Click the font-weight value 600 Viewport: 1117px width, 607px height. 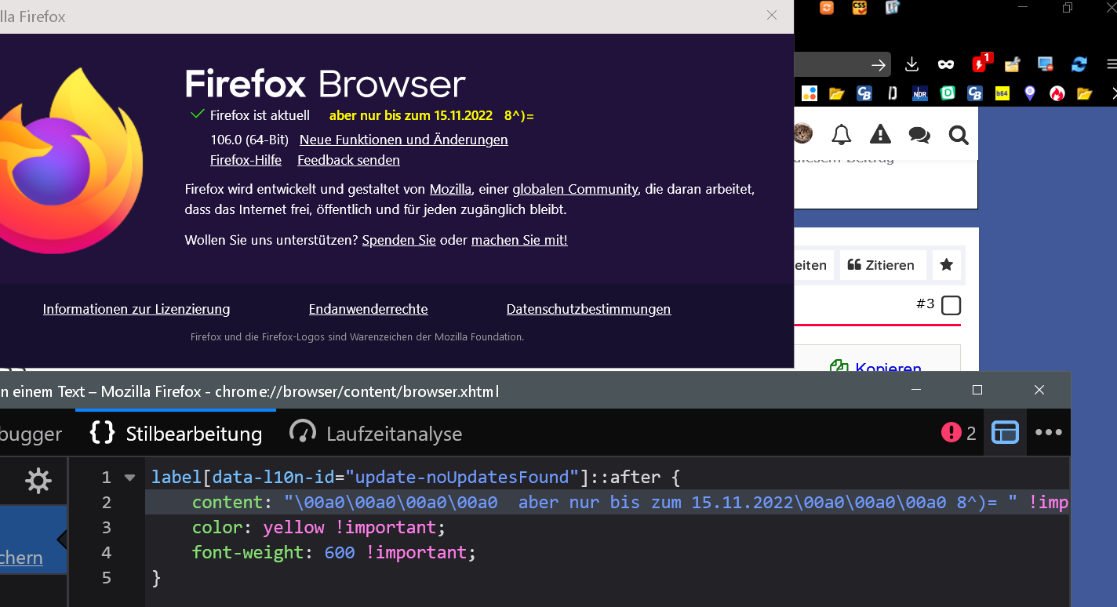(x=340, y=552)
